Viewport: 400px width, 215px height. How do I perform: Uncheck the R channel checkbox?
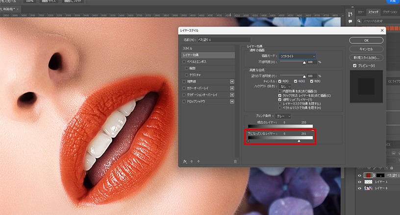[x=280, y=81]
